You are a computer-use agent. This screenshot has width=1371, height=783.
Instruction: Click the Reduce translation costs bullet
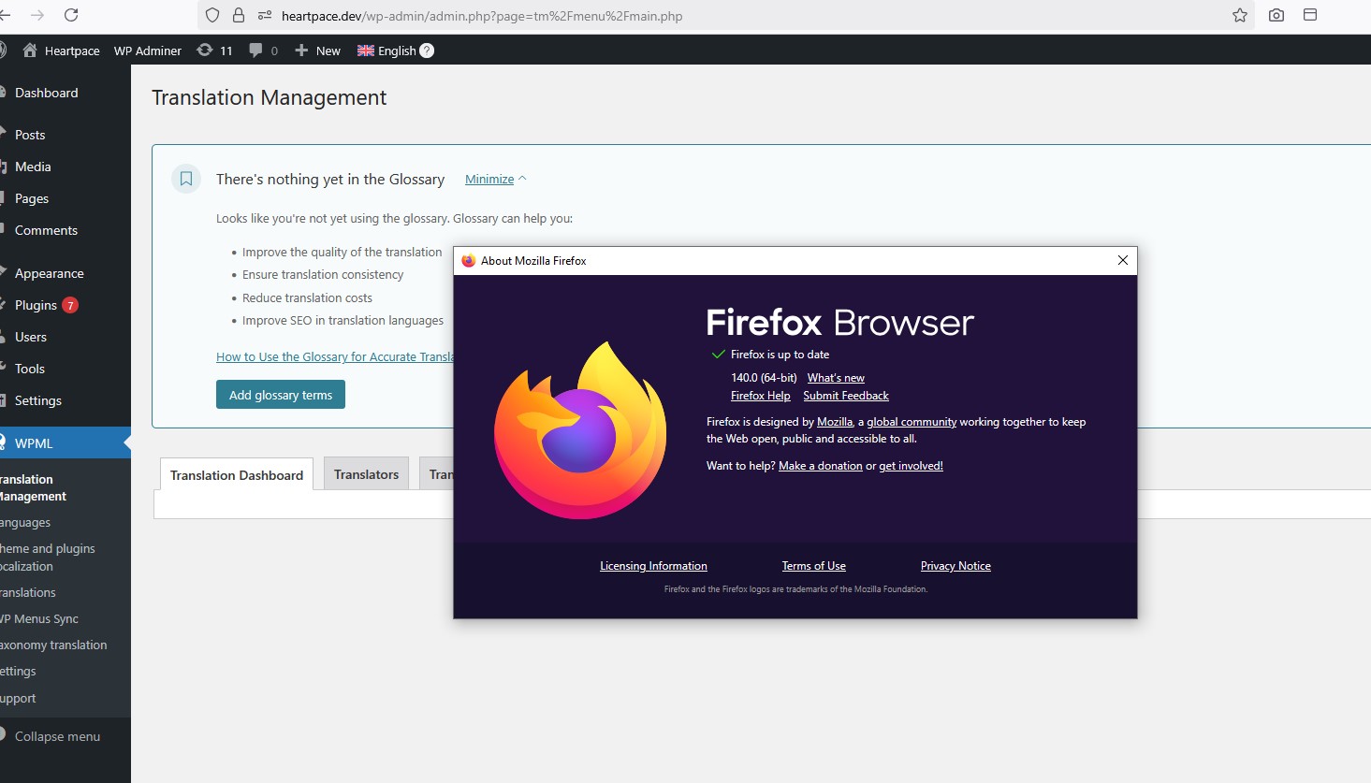pyautogui.click(x=307, y=297)
